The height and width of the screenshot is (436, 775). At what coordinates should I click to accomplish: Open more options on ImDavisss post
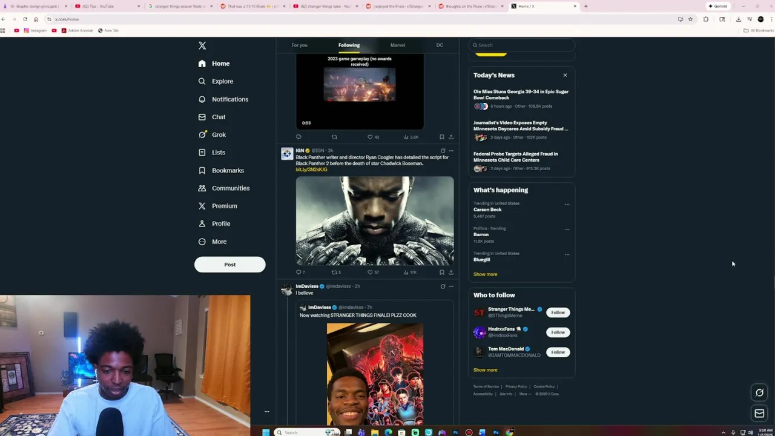[450, 286]
